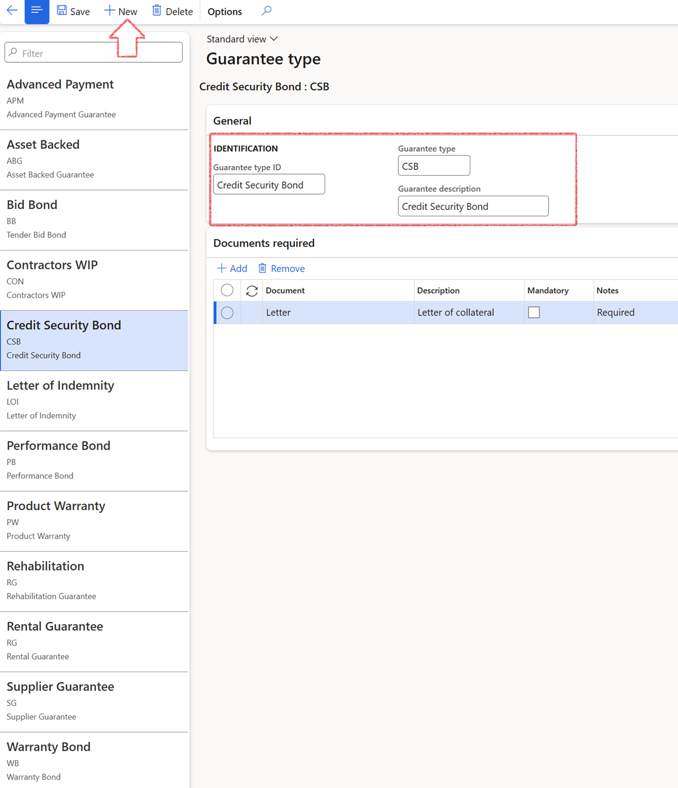This screenshot has width=678, height=788.
Task: Click the Save disk icon
Action: point(62,11)
